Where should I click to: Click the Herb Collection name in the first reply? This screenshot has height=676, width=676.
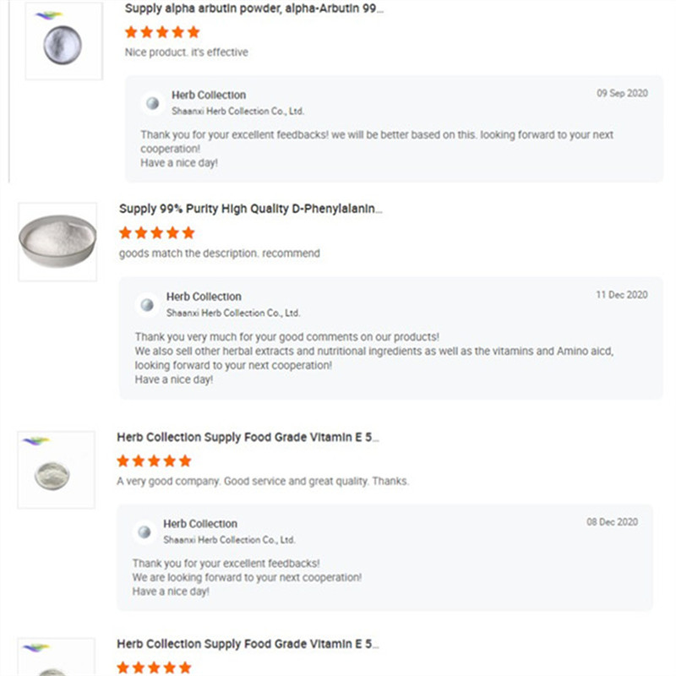tap(208, 95)
